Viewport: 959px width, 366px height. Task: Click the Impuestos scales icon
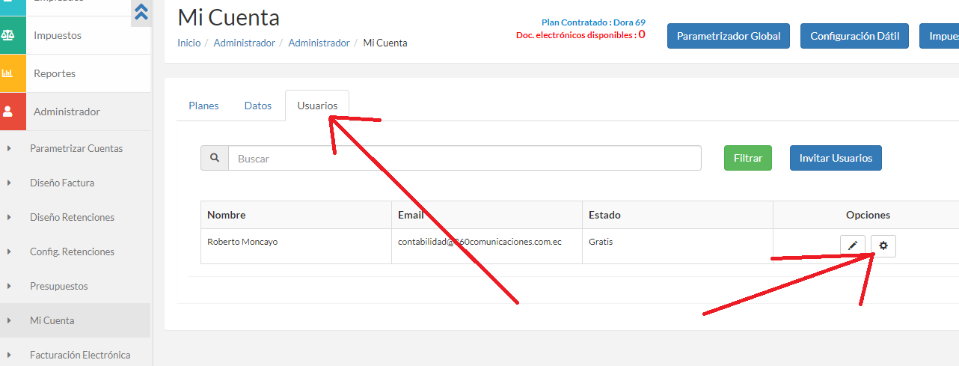click(7, 35)
